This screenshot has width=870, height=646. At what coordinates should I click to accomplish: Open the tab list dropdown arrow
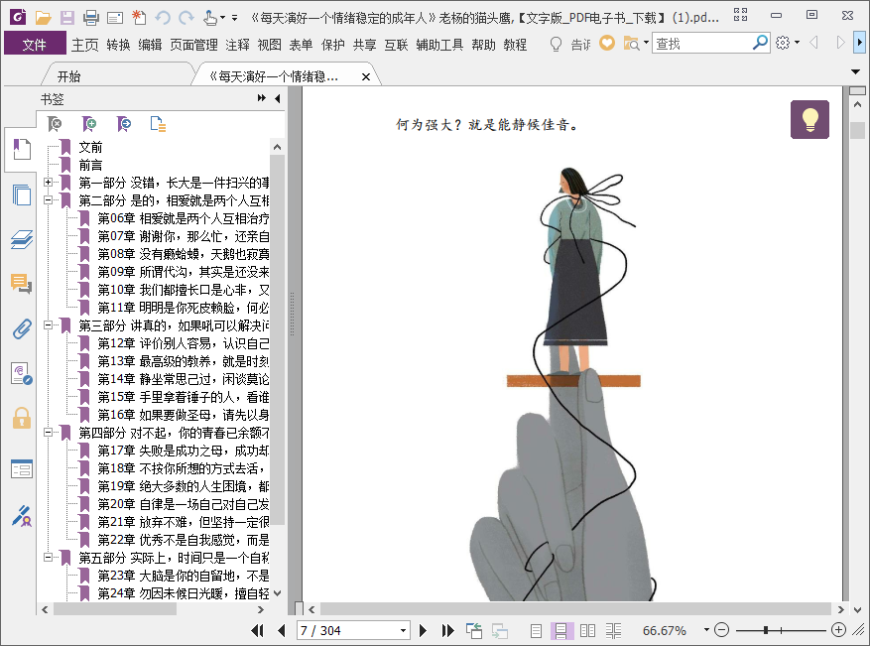855,71
